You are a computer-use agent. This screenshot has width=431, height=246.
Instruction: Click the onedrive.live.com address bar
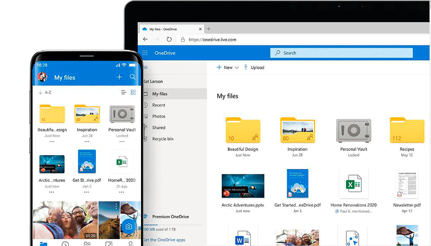[x=212, y=40]
